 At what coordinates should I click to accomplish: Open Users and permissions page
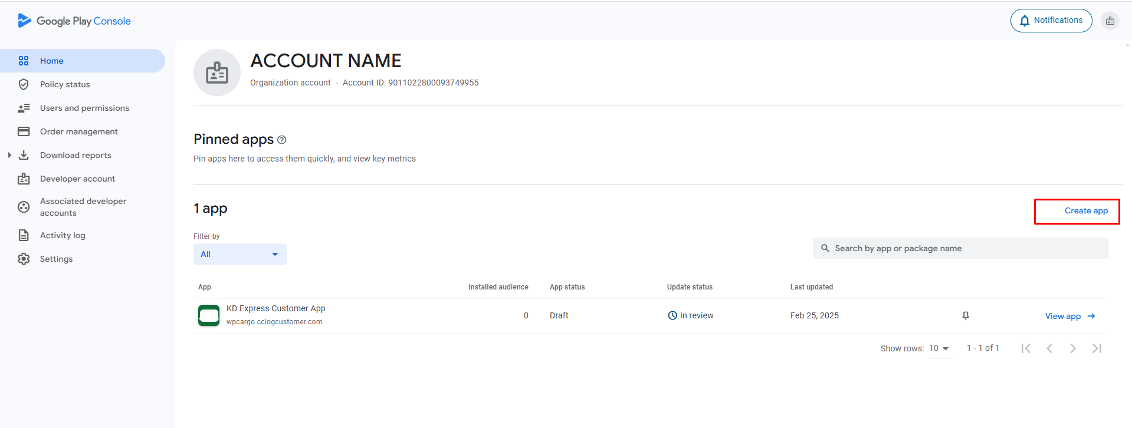point(84,108)
